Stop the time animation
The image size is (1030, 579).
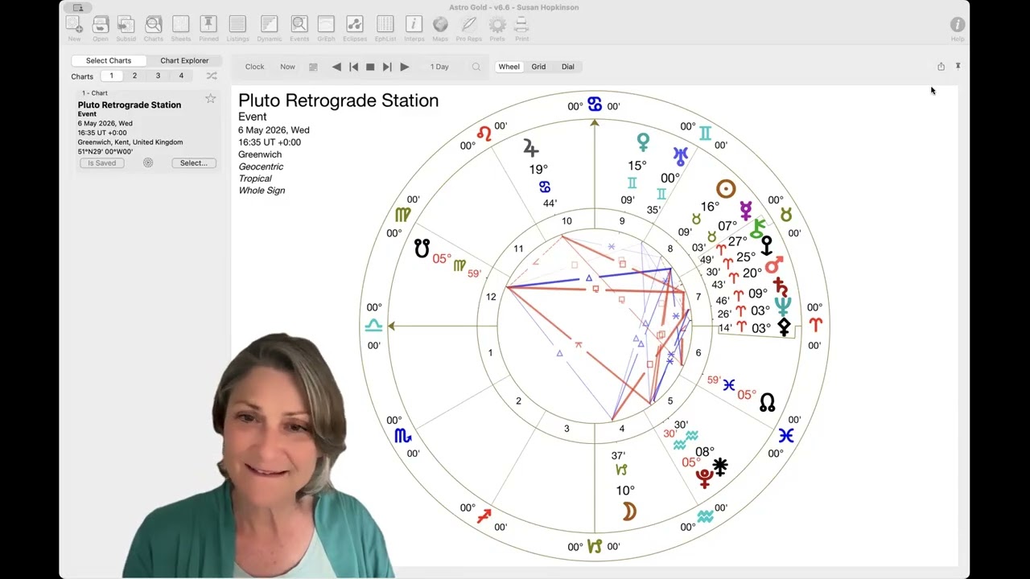point(370,67)
